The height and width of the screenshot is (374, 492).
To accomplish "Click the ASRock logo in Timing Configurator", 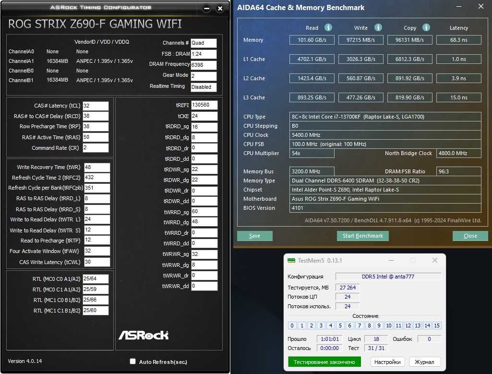I will [x=144, y=335].
